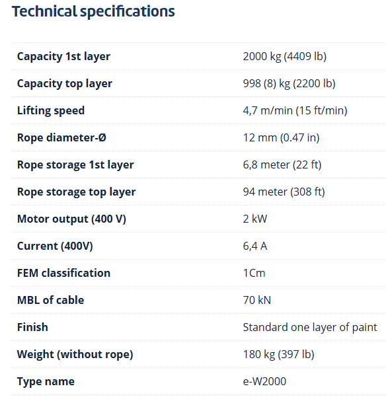Select the Rope diameter-Ø label
This screenshot has width=386, height=407.
click(61, 137)
